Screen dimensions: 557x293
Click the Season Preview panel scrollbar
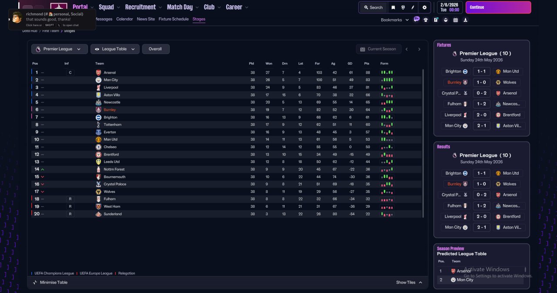(525, 270)
